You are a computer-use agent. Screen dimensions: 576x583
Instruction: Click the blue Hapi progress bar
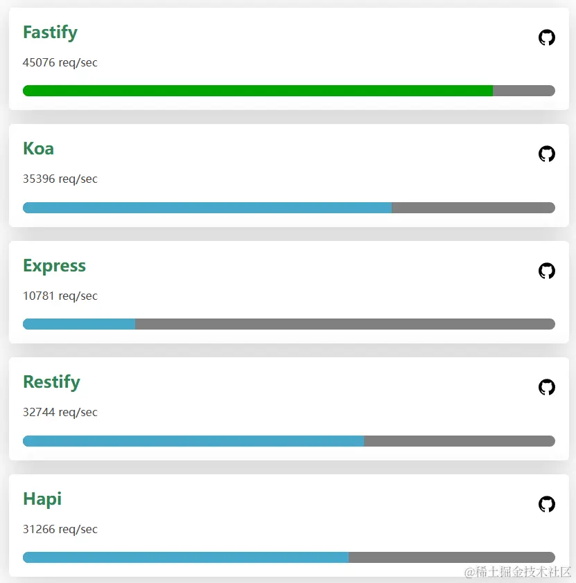tap(186, 557)
